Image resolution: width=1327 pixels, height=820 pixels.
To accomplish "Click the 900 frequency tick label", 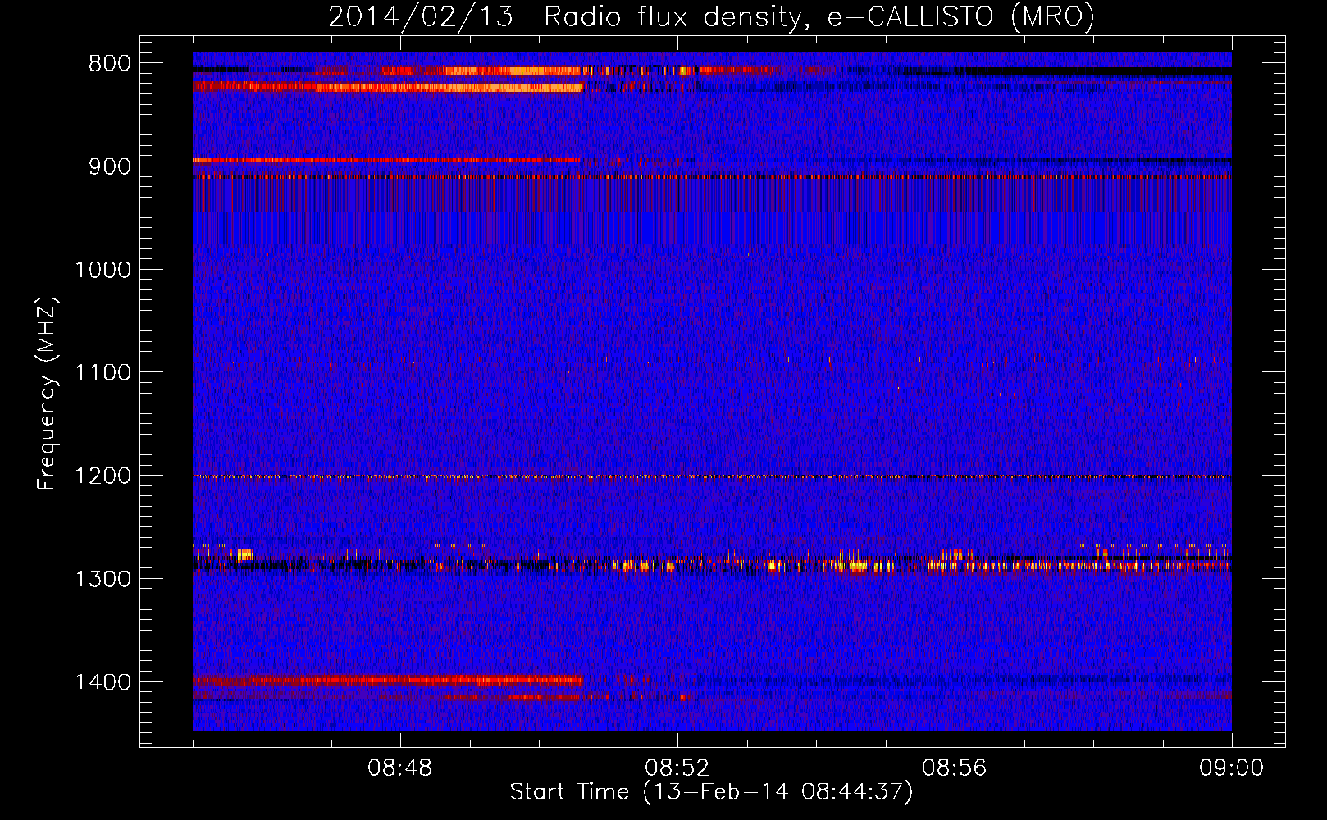I will coord(110,166).
